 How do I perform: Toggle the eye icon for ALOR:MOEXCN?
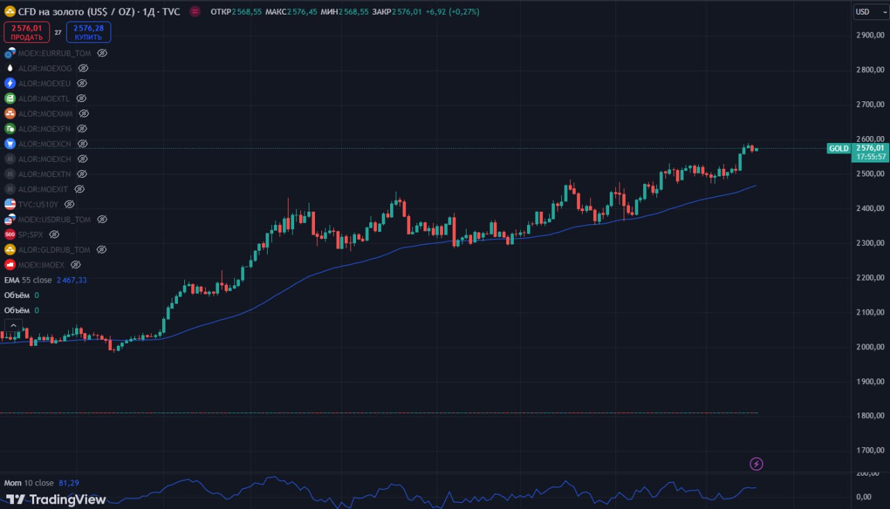[83, 144]
